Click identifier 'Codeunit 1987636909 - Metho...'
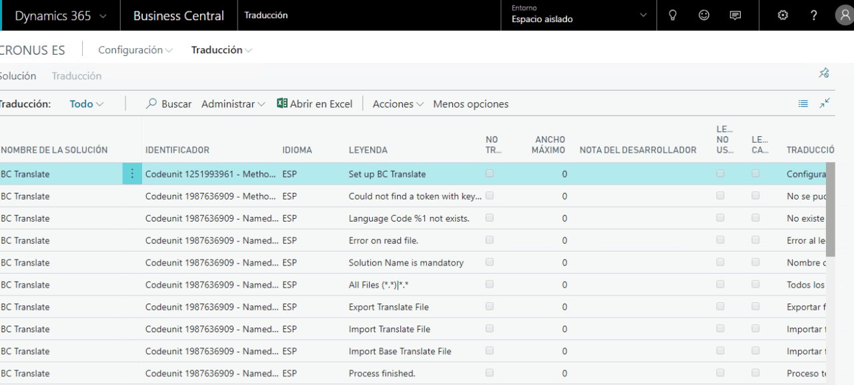This screenshot has width=854, height=385. pos(211,196)
